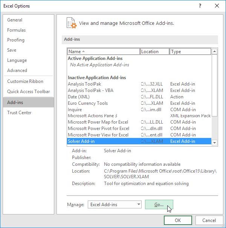
Task: Click the add-ins gear document icon
Action: tap(72, 23)
